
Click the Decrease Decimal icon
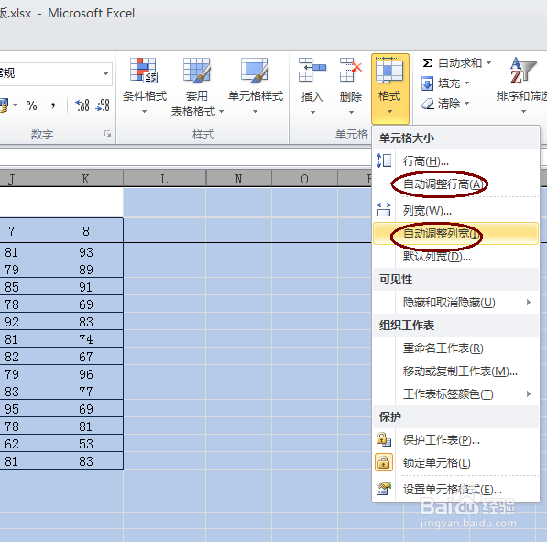coord(103,105)
